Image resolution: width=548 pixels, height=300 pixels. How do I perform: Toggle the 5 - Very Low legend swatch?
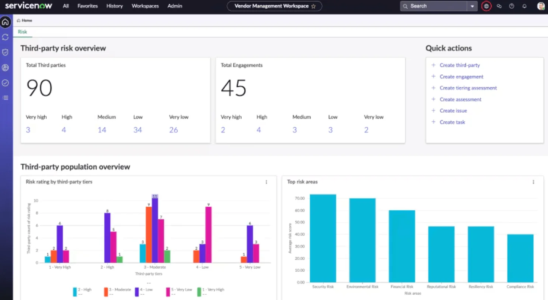[168, 292]
